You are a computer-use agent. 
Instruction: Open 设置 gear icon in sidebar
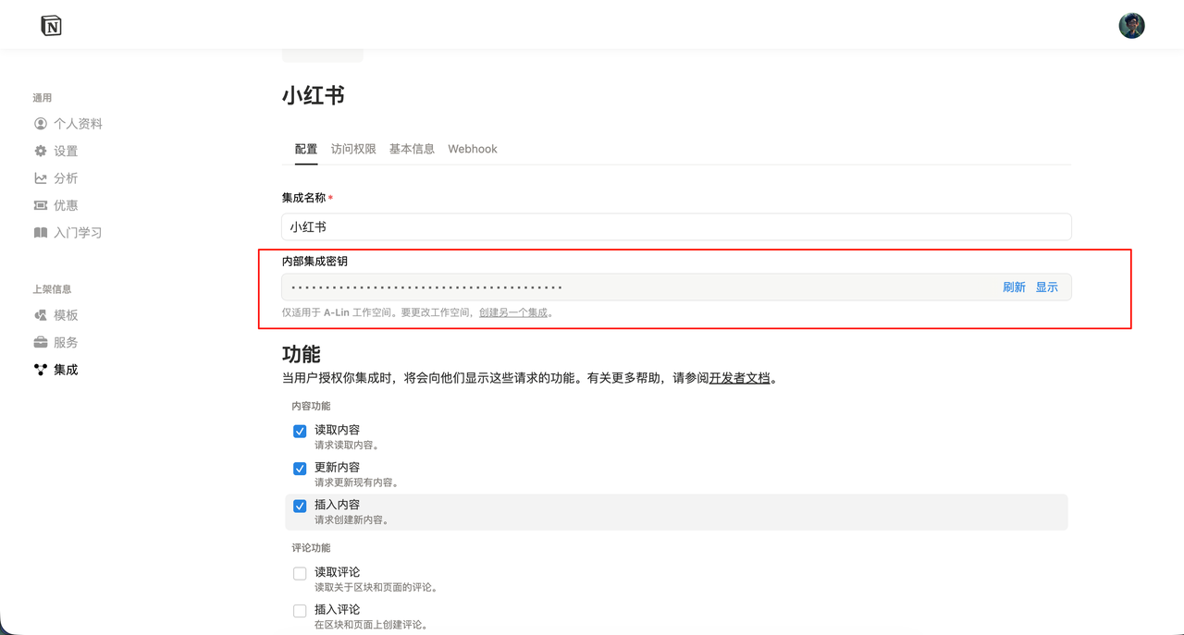[x=41, y=151]
